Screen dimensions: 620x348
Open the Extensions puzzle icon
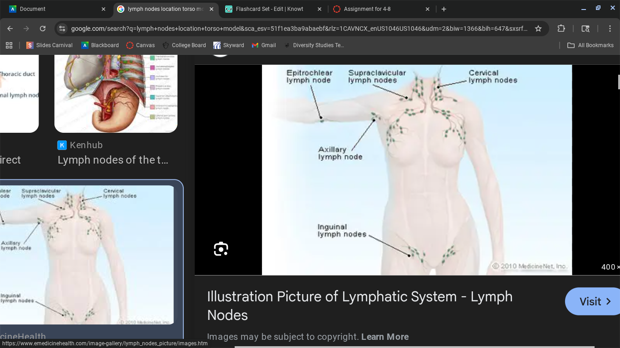pyautogui.click(x=561, y=29)
